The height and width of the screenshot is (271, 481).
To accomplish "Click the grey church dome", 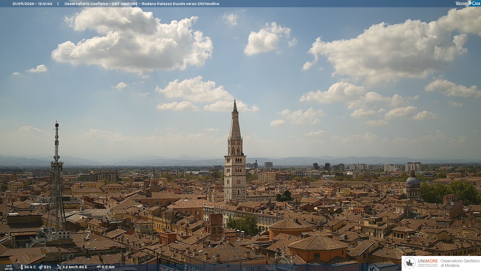I will (413, 181).
